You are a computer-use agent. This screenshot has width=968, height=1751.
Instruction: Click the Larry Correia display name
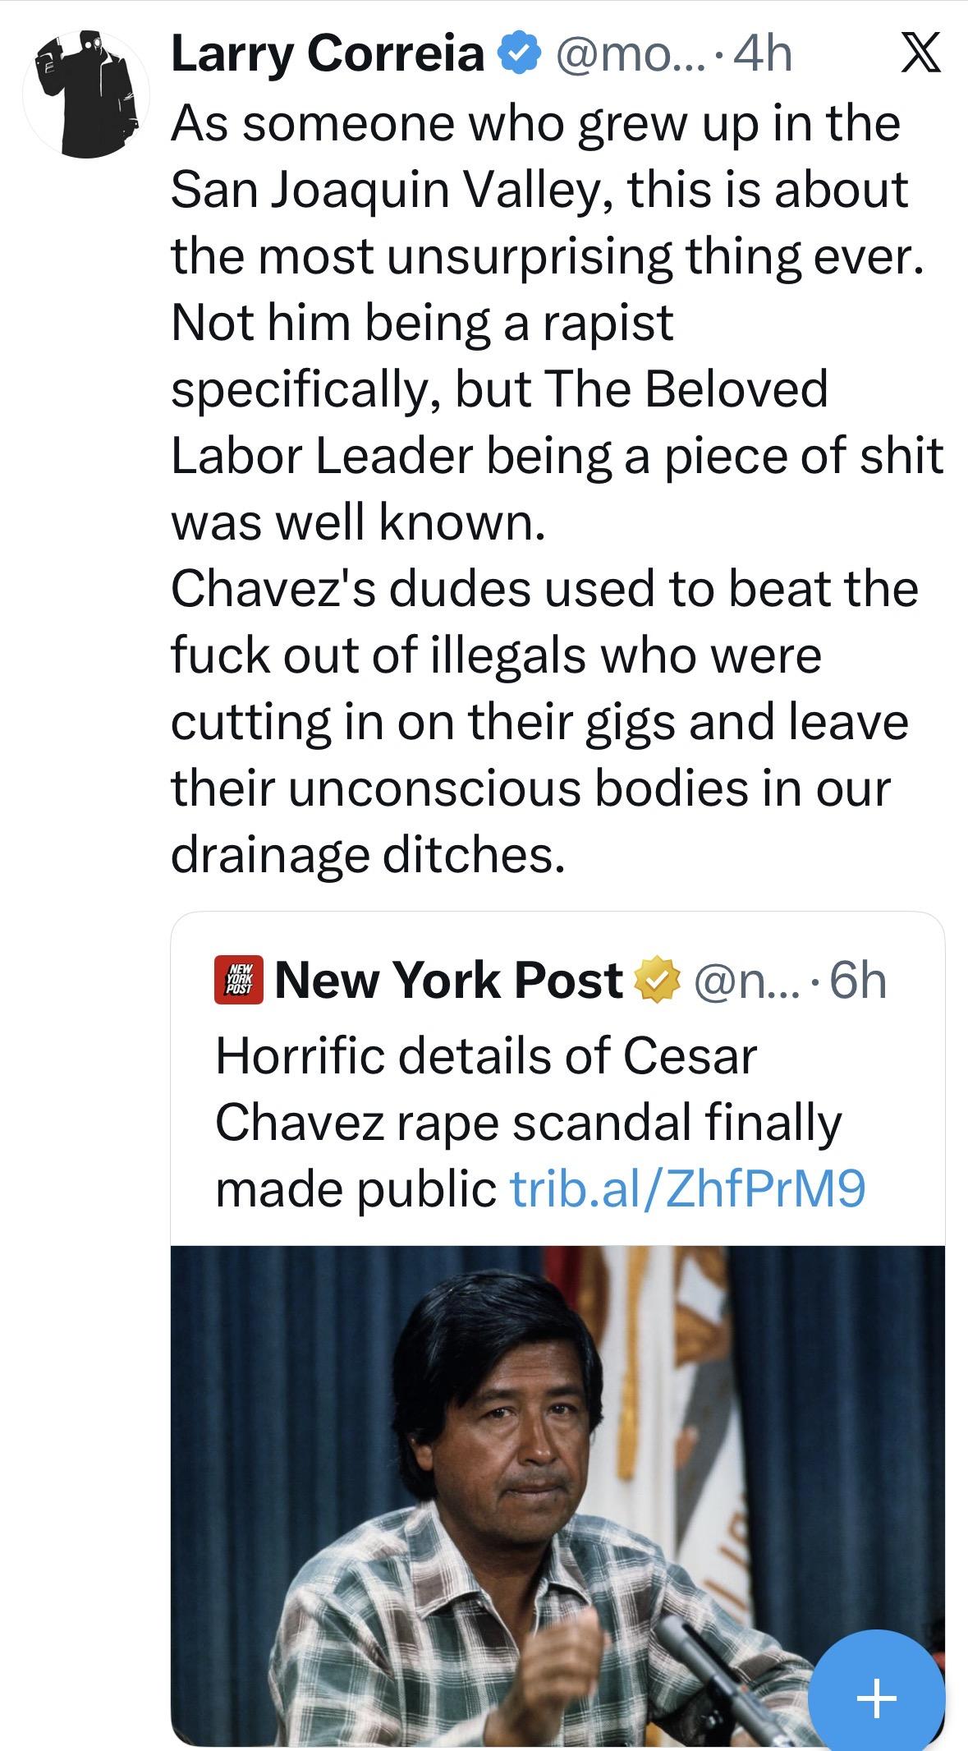pyautogui.click(x=327, y=55)
